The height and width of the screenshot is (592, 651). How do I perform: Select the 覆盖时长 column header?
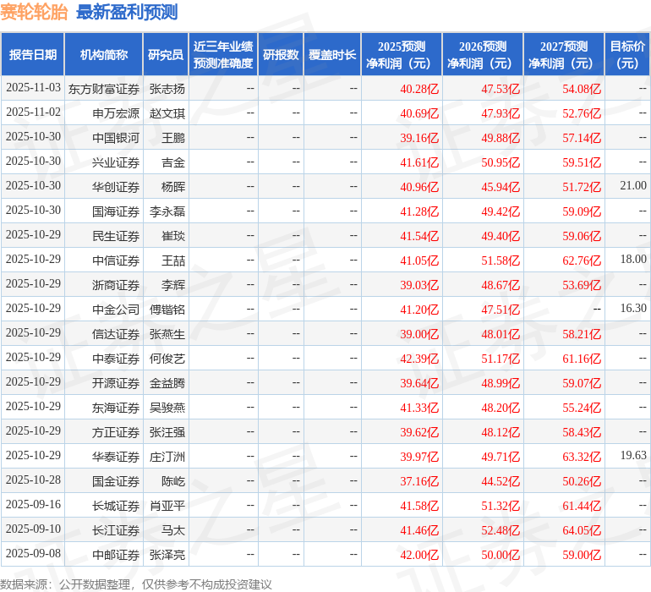coord(332,55)
